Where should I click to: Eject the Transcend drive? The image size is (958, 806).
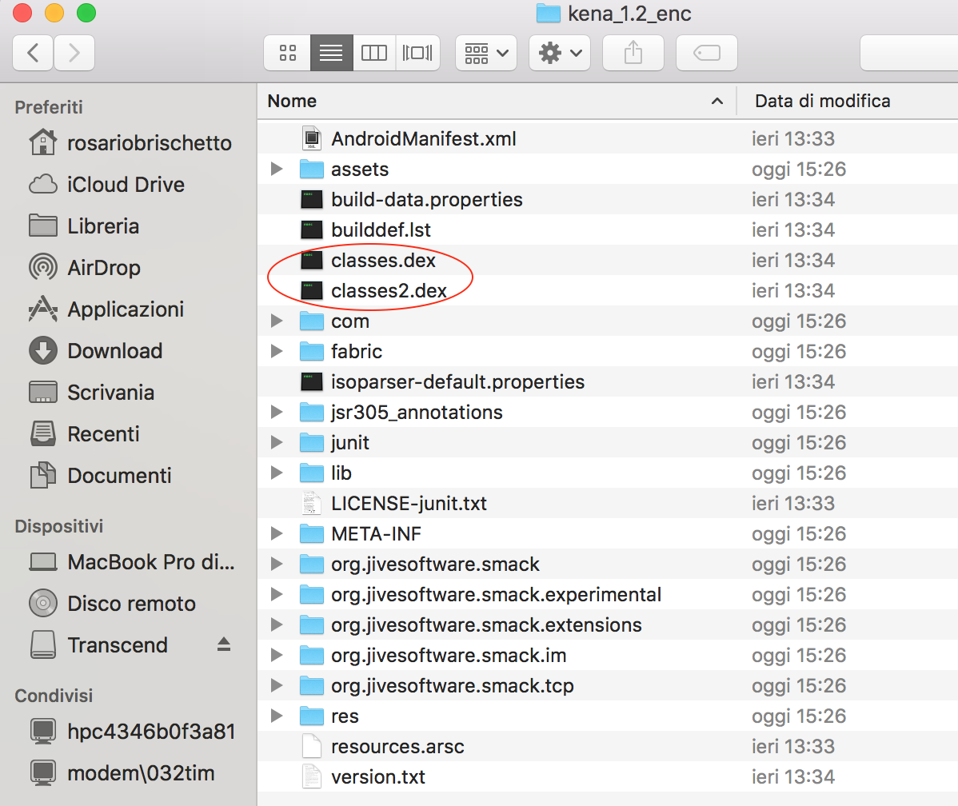pyautogui.click(x=224, y=644)
